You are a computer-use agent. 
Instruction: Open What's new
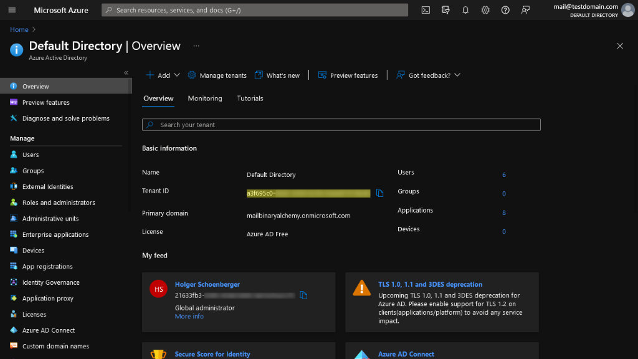tap(277, 75)
